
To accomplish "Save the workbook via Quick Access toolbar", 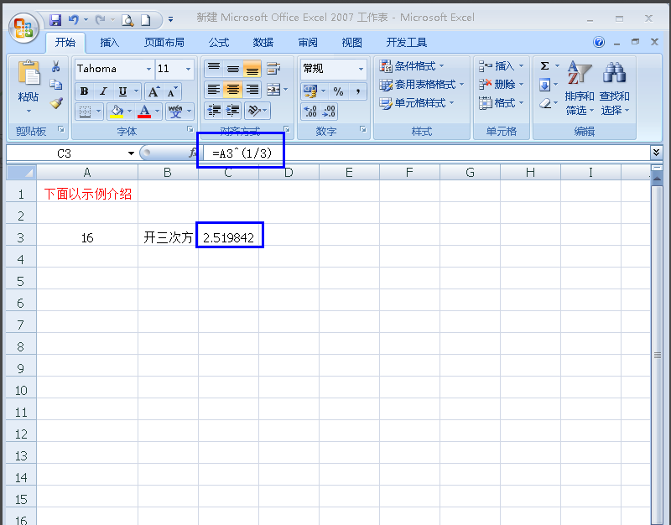I will [x=55, y=19].
